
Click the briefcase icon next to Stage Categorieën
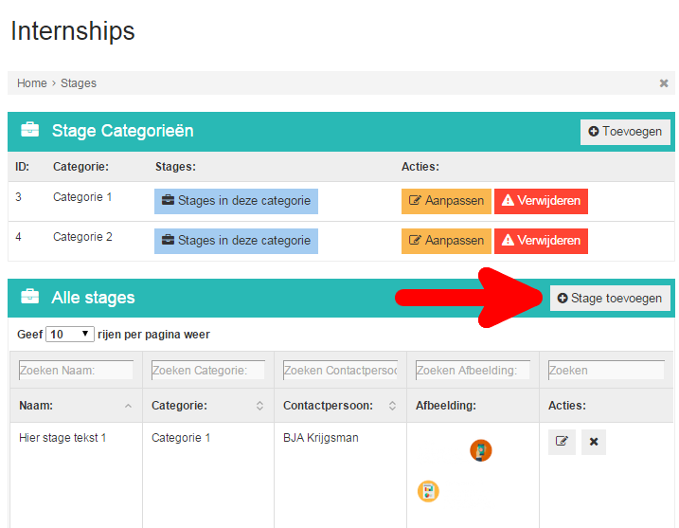click(x=30, y=130)
